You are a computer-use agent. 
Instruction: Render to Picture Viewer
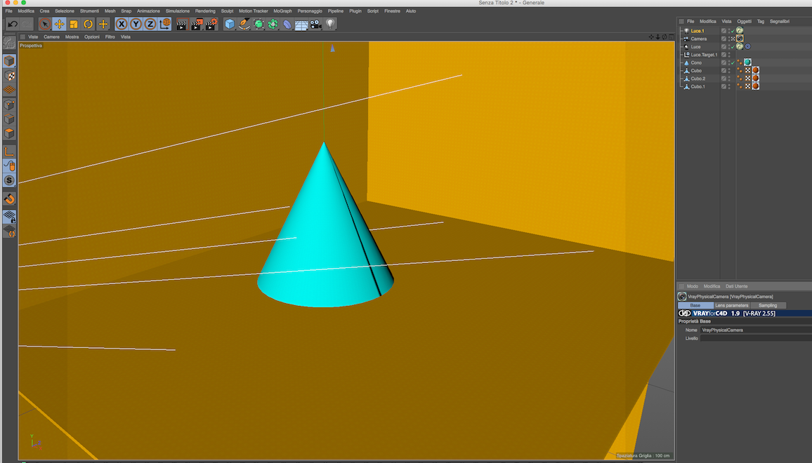[x=196, y=24]
